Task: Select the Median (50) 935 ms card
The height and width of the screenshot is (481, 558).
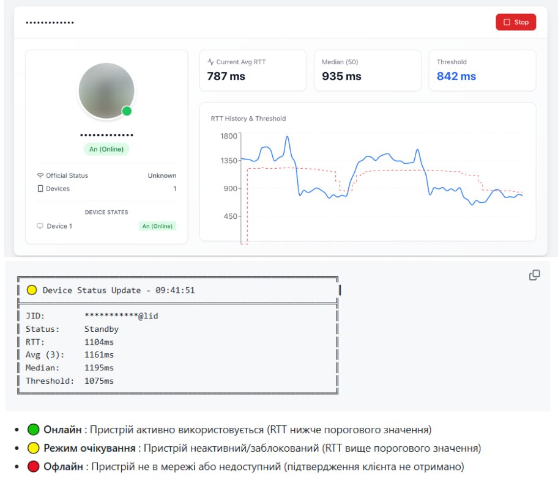Action: pos(368,70)
